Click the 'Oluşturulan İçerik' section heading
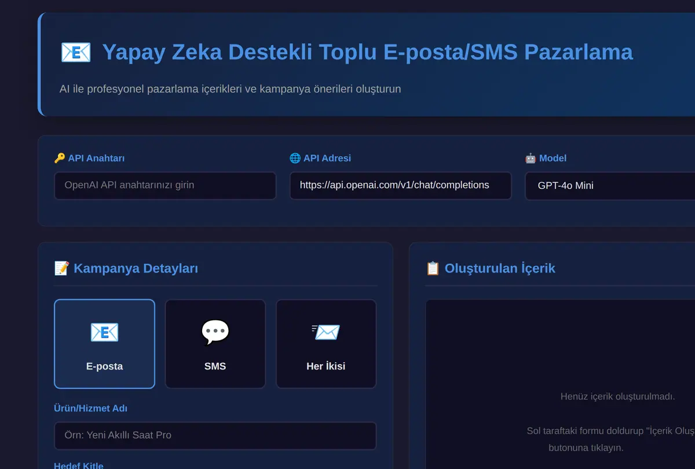The image size is (695, 469). (x=500, y=268)
